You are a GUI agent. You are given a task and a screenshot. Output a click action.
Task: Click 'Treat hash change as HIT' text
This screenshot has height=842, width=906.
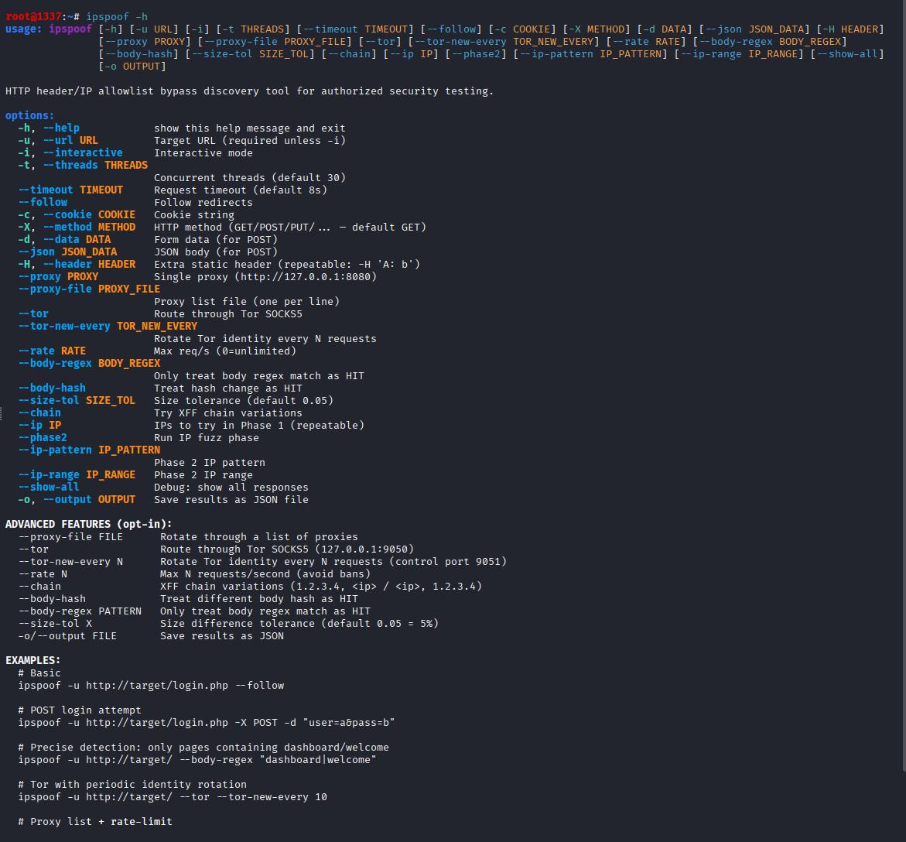(x=228, y=388)
